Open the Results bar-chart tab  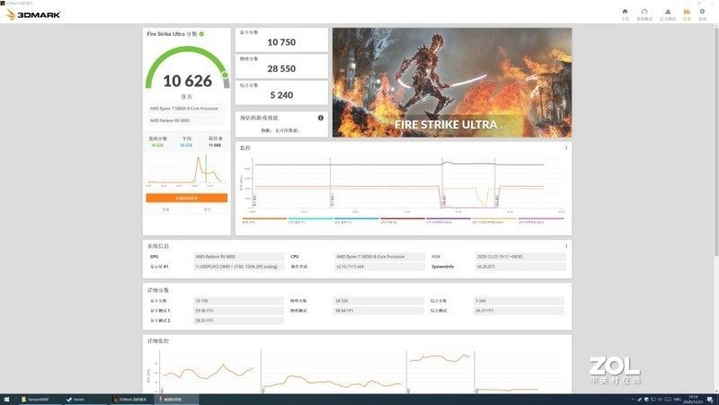(687, 14)
